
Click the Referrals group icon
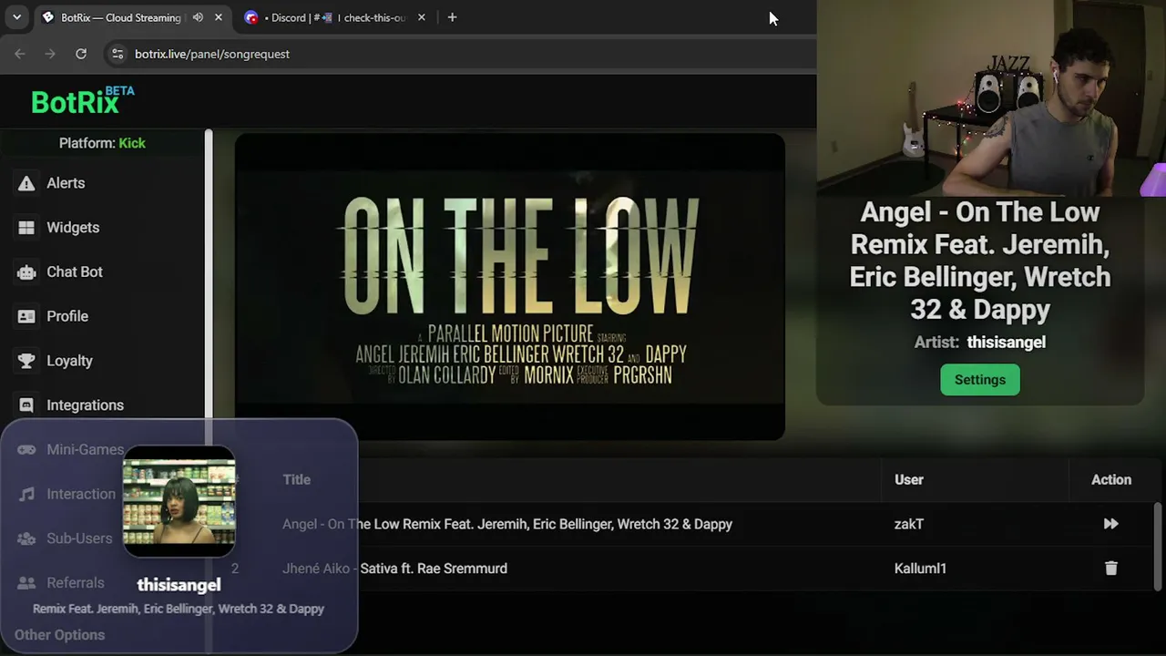point(26,583)
